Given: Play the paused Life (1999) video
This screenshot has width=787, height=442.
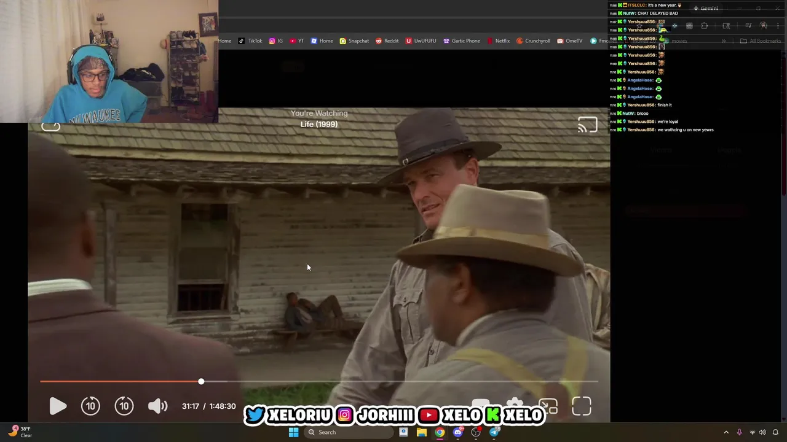Looking at the screenshot, I should click(x=57, y=406).
